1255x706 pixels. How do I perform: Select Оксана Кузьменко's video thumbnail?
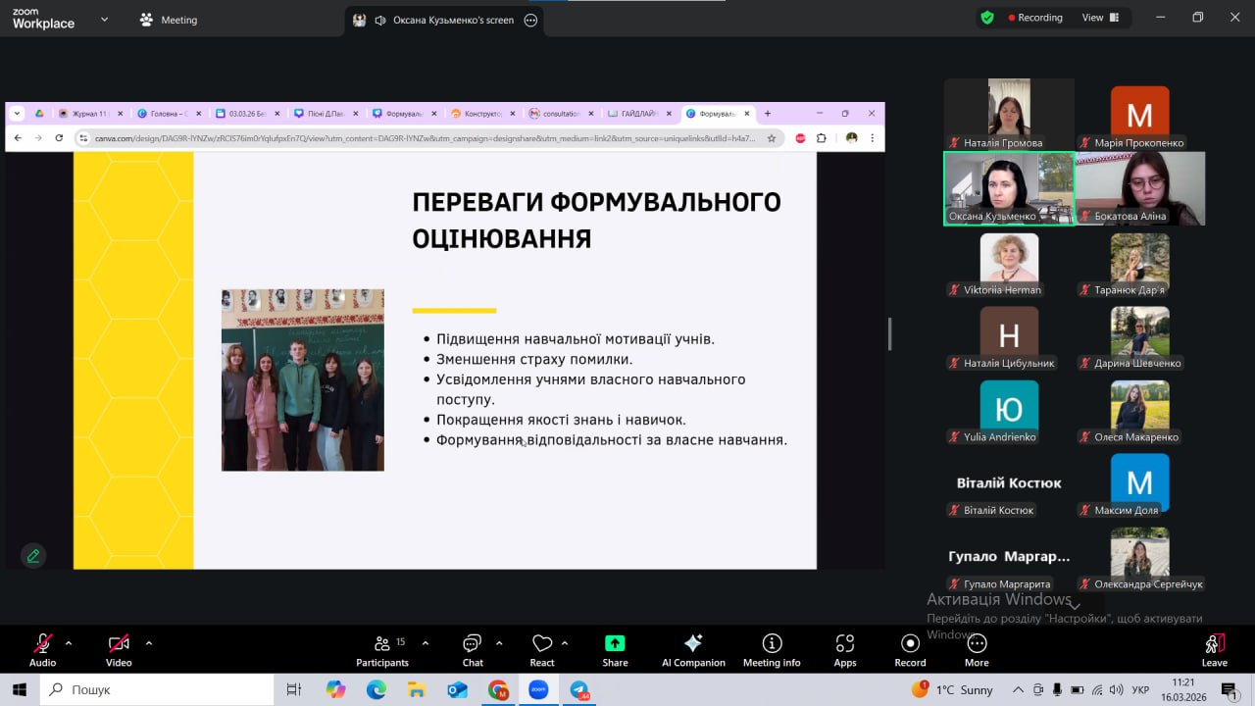pos(1009,188)
